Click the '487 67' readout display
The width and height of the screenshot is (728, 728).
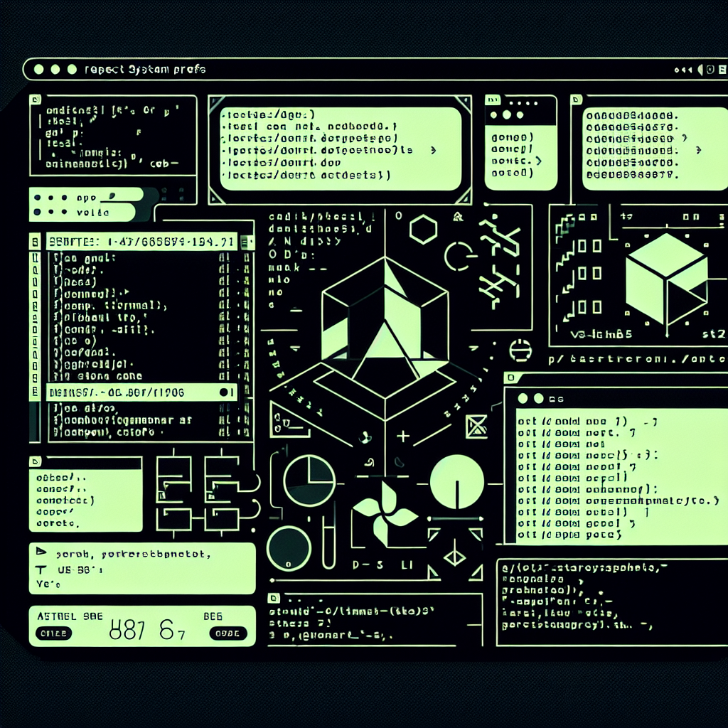tap(147, 631)
